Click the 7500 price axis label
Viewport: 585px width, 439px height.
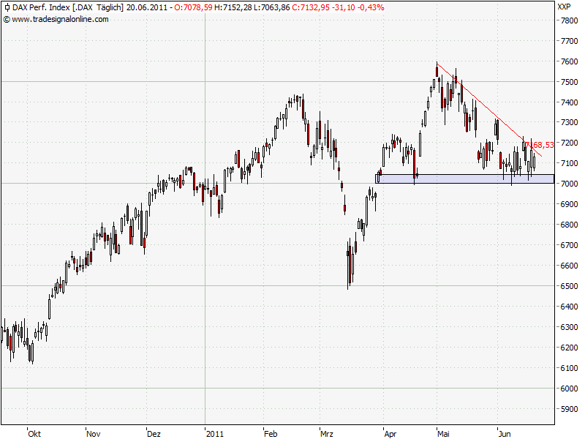(x=570, y=82)
